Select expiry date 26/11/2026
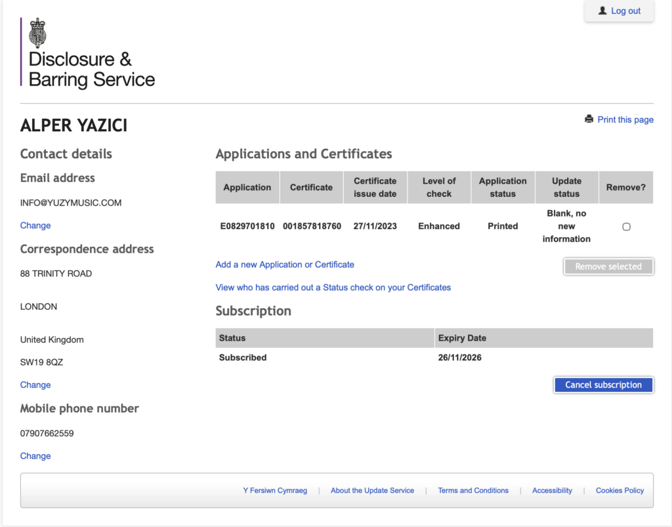This screenshot has height=527, width=672. [459, 357]
